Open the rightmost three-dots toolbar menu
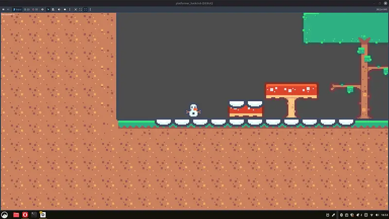The height and width of the screenshot is (219, 389). (x=90, y=9)
